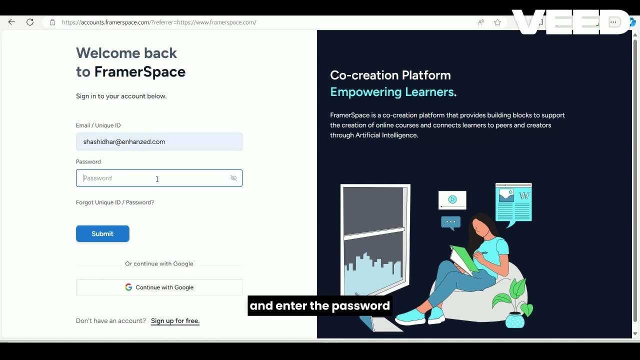Click 'Sign in to your account below.' text
The width and height of the screenshot is (640, 360).
click(121, 96)
